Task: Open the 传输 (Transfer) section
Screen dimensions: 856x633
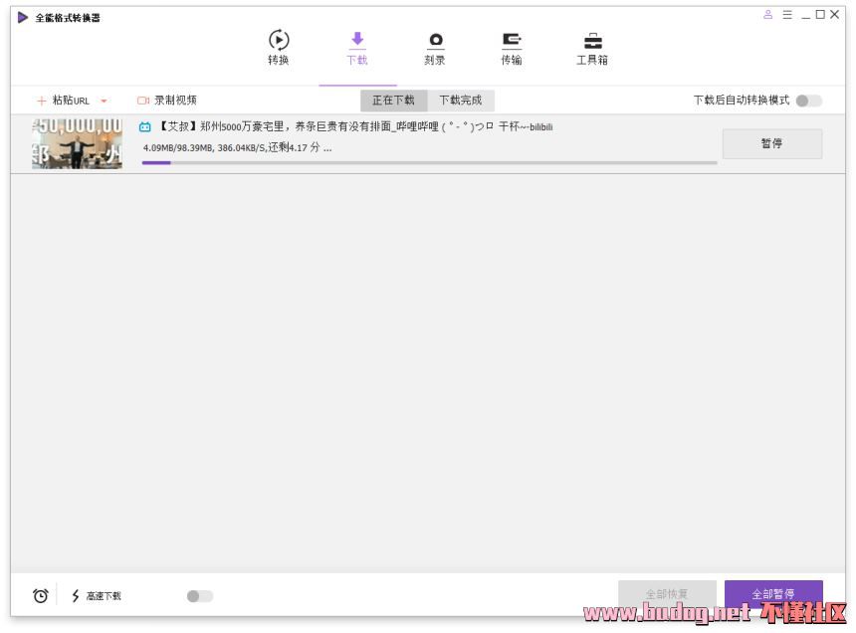Action: tap(512, 49)
